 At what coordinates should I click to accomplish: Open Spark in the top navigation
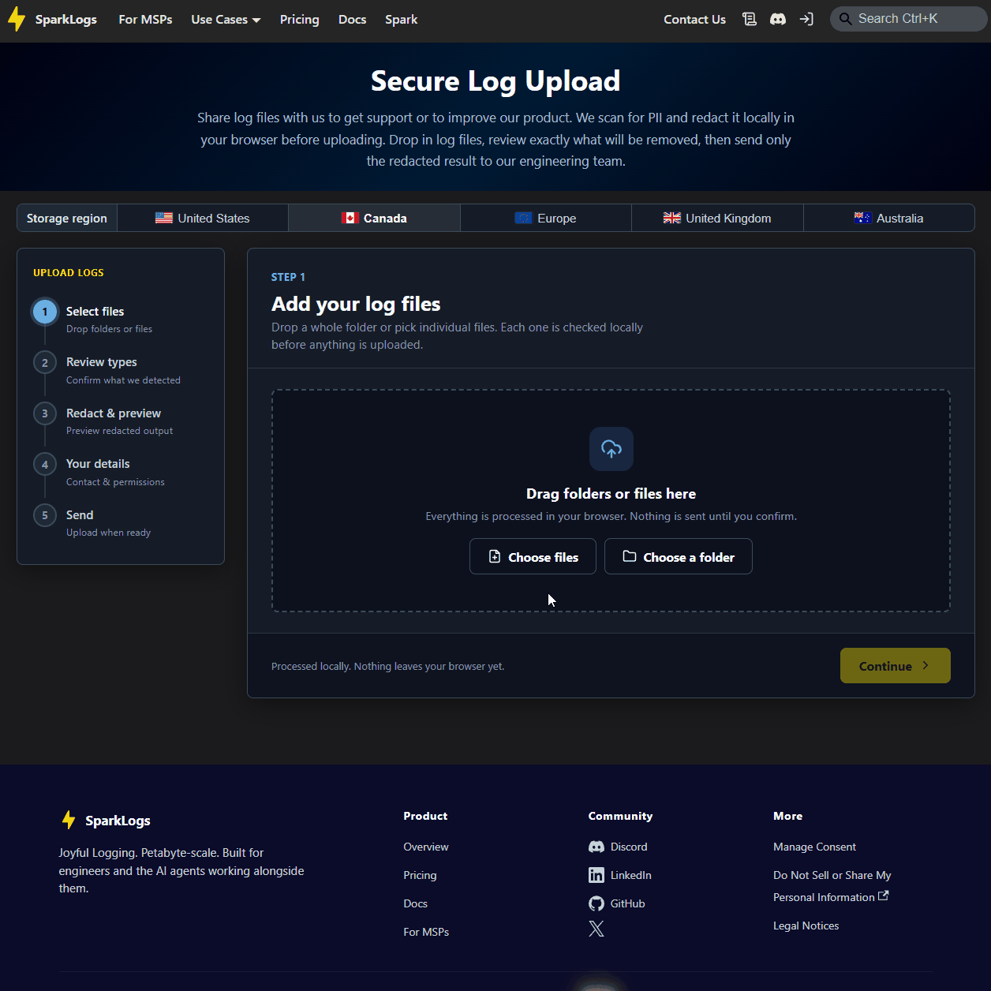[x=401, y=19]
